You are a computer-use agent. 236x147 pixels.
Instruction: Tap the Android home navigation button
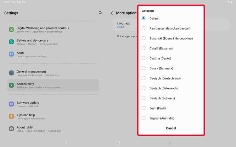pyautogui.click(x=118, y=143)
